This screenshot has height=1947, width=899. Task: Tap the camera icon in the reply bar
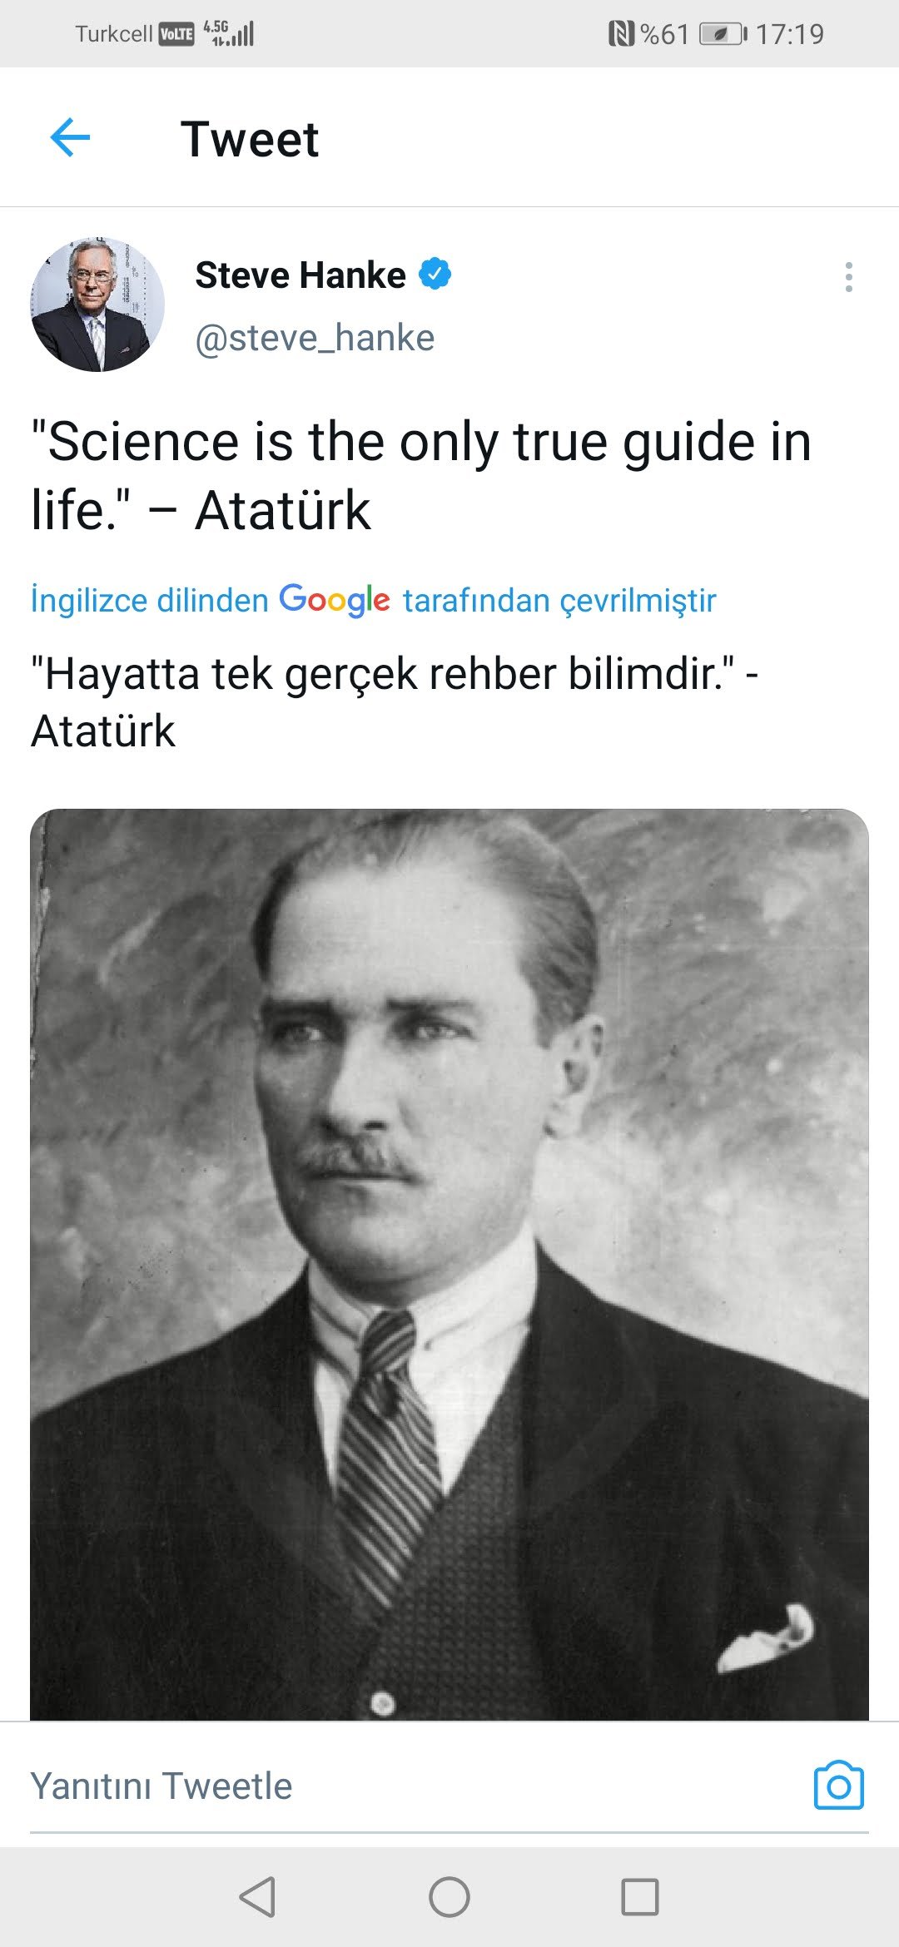coord(838,1786)
